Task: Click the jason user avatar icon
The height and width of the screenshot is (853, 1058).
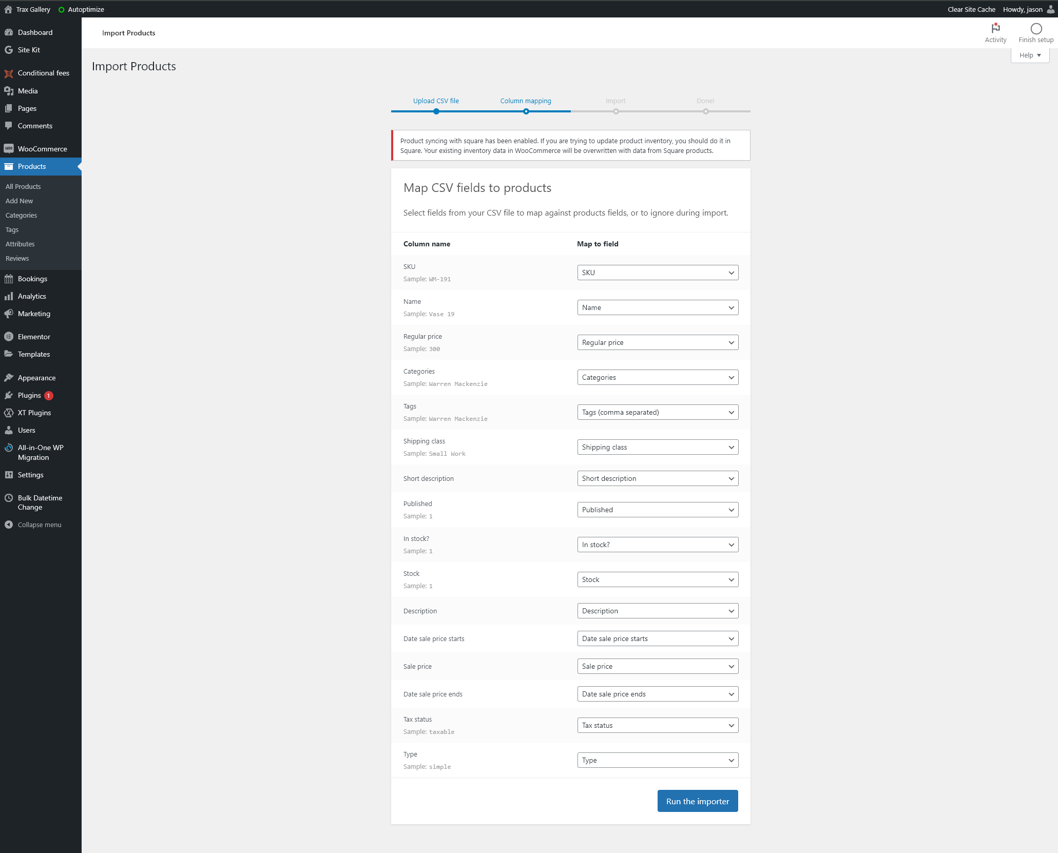Action: pyautogui.click(x=1050, y=9)
